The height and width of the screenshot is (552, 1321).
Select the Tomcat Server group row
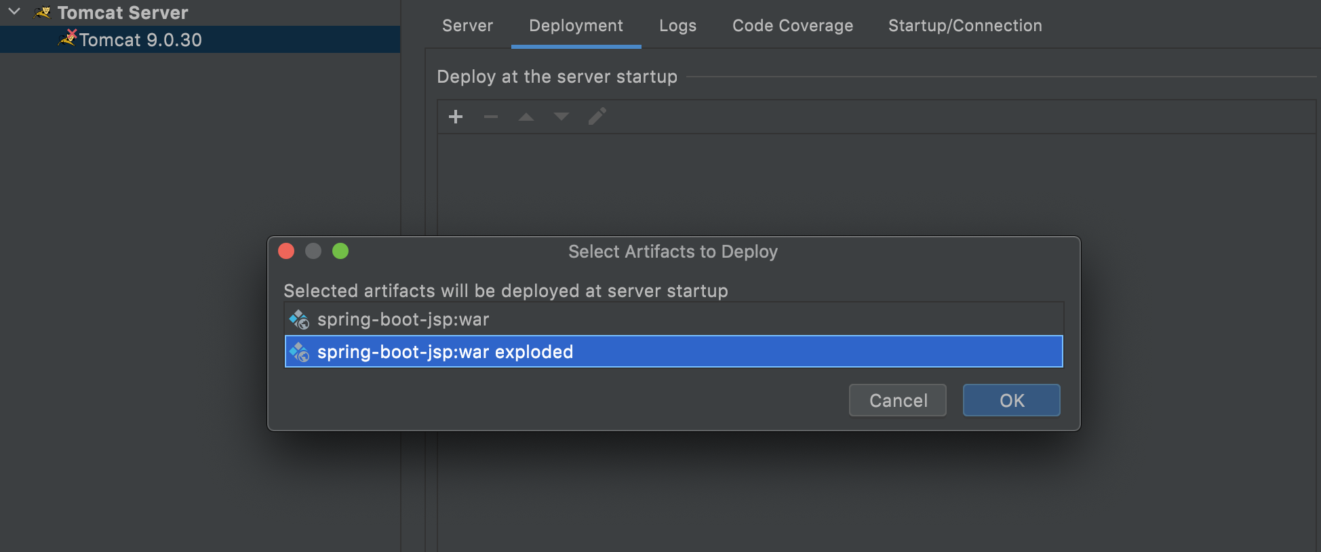(x=200, y=12)
